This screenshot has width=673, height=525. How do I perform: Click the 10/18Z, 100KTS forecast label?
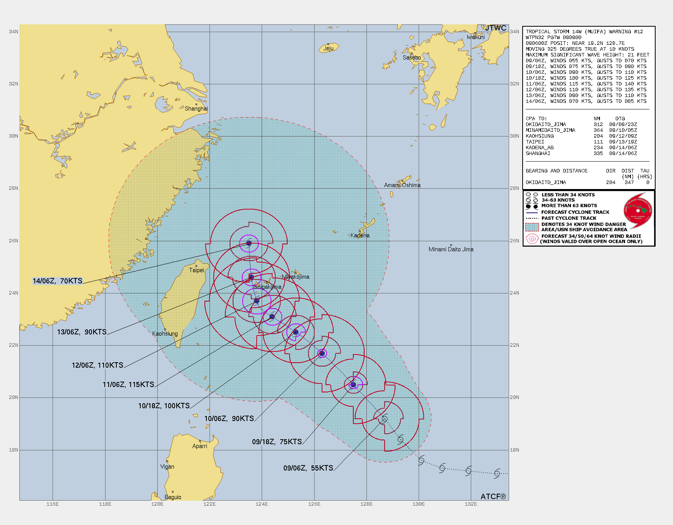pos(164,406)
